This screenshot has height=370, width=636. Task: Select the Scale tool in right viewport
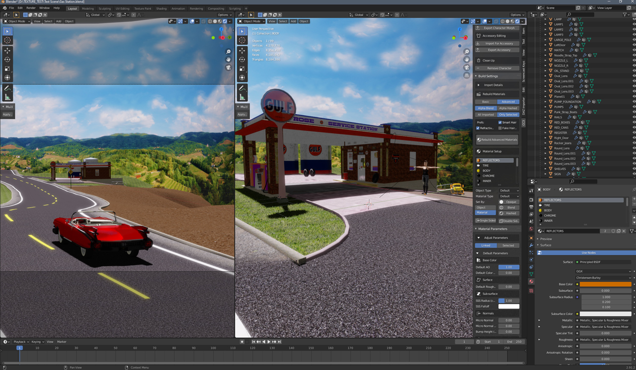tap(242, 69)
